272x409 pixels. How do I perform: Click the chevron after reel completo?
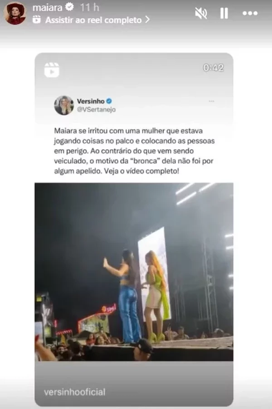(148, 20)
